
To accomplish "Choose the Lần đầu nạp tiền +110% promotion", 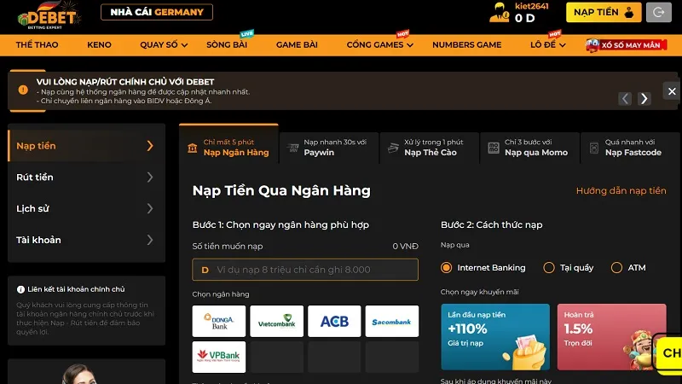I will pos(495,337).
